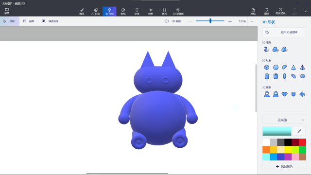311x175 pixels.
Task: Click the Open 3D library button
Action: point(284,33)
